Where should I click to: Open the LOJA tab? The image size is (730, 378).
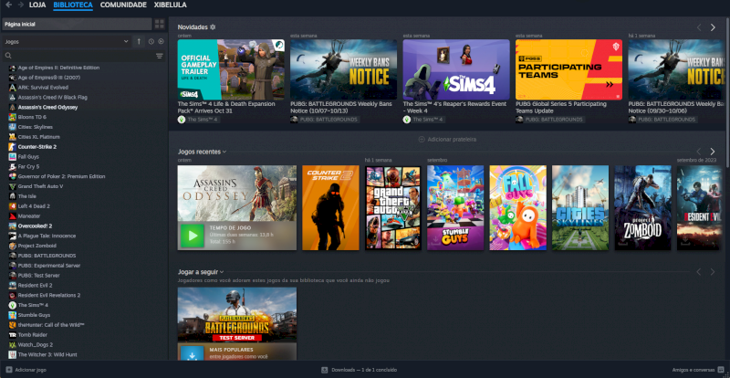pyautogui.click(x=37, y=5)
